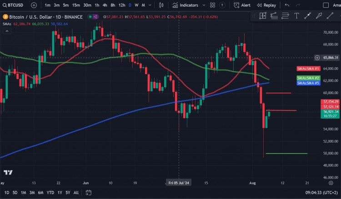Click SMA #2 green price label
341x199 pixels.
(x=308, y=78)
